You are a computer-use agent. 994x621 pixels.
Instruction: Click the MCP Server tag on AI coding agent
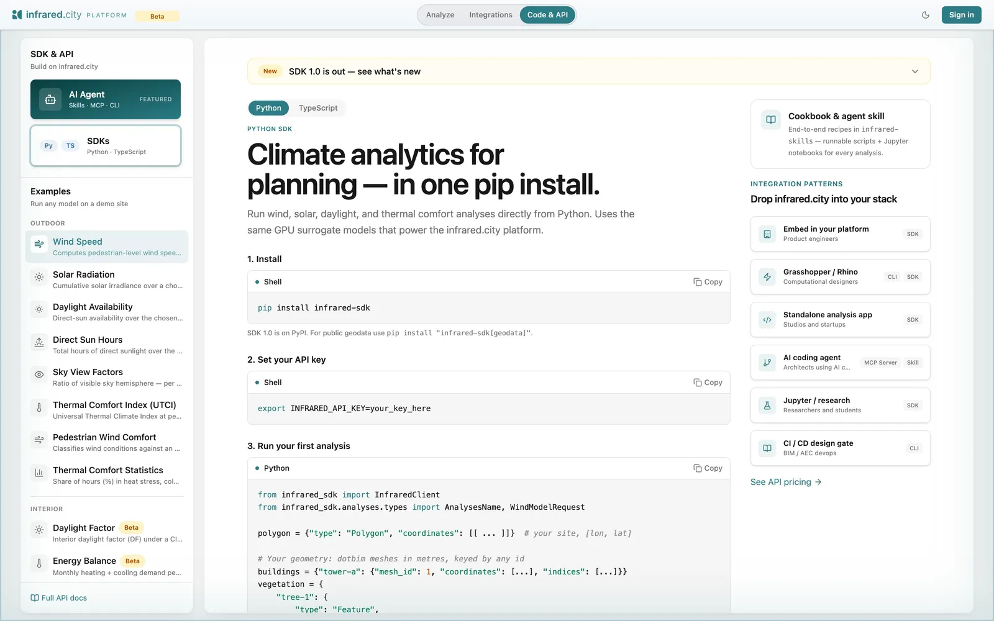(x=880, y=363)
